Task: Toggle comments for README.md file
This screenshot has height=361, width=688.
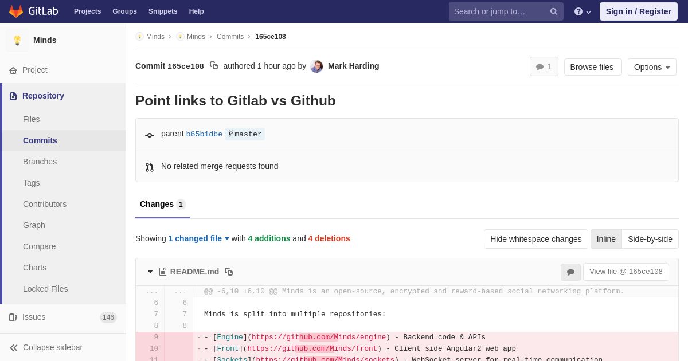Action: (x=570, y=272)
